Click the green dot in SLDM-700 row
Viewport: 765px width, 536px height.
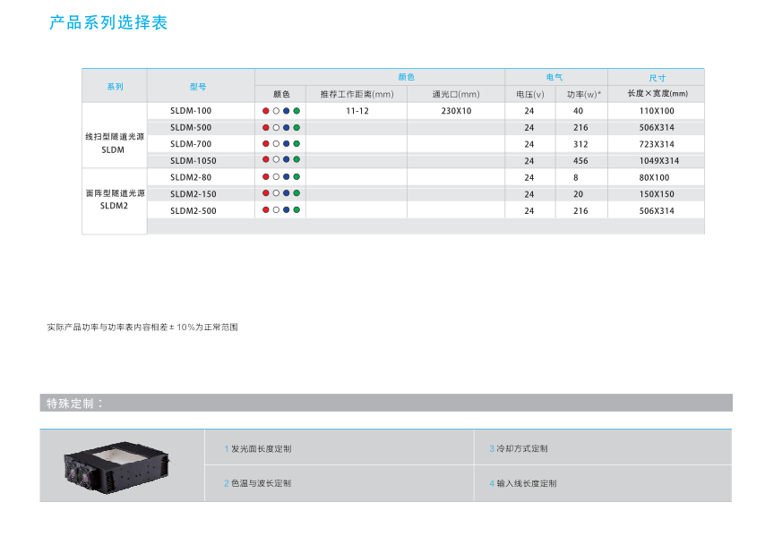coord(297,144)
